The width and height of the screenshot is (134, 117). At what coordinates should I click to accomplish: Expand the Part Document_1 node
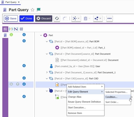pyautogui.click(x=47, y=73)
